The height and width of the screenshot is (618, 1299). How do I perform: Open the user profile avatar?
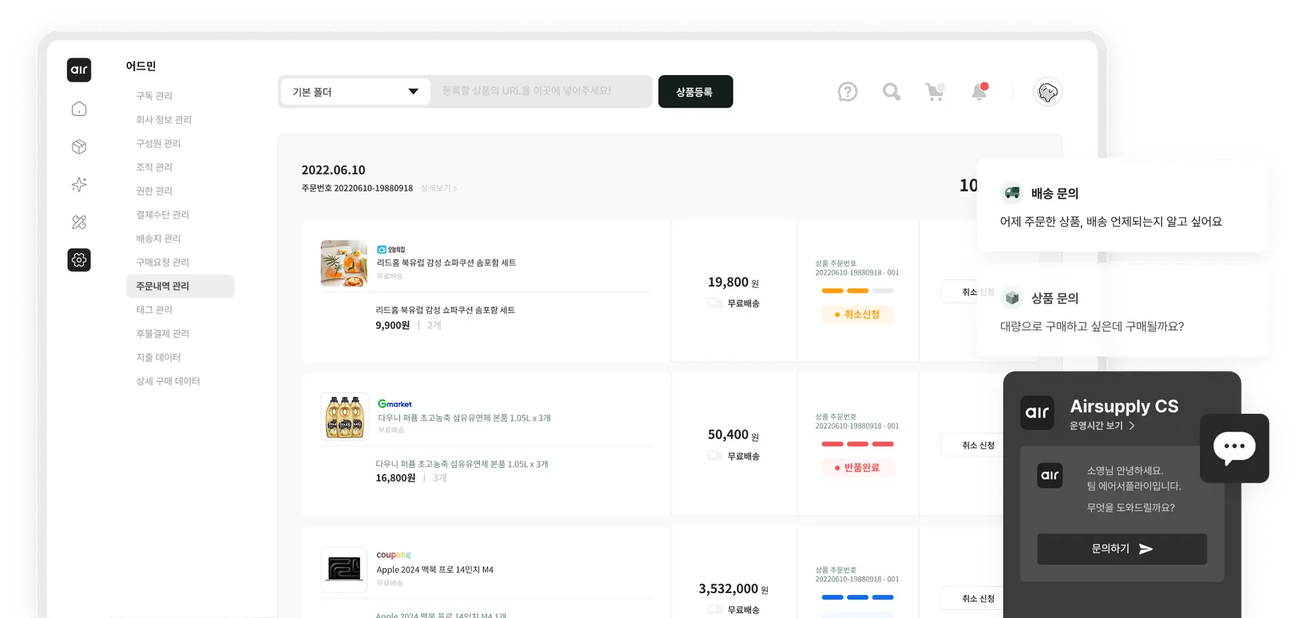click(x=1047, y=92)
